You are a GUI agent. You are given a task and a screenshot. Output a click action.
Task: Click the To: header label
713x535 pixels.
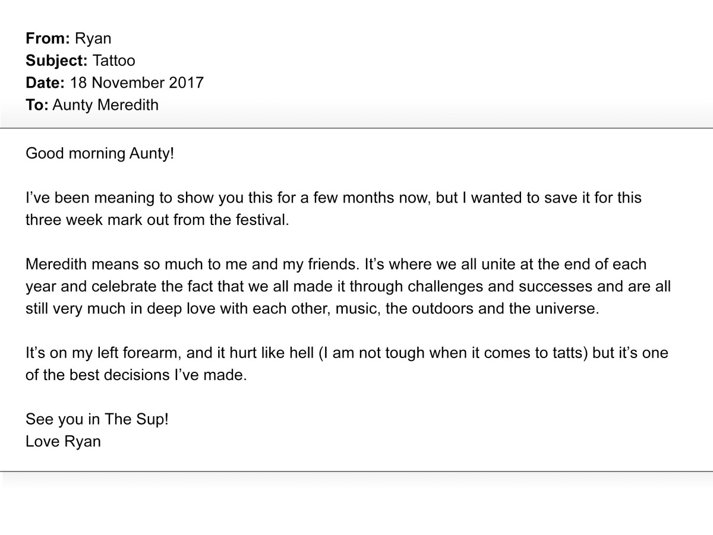[x=37, y=105]
